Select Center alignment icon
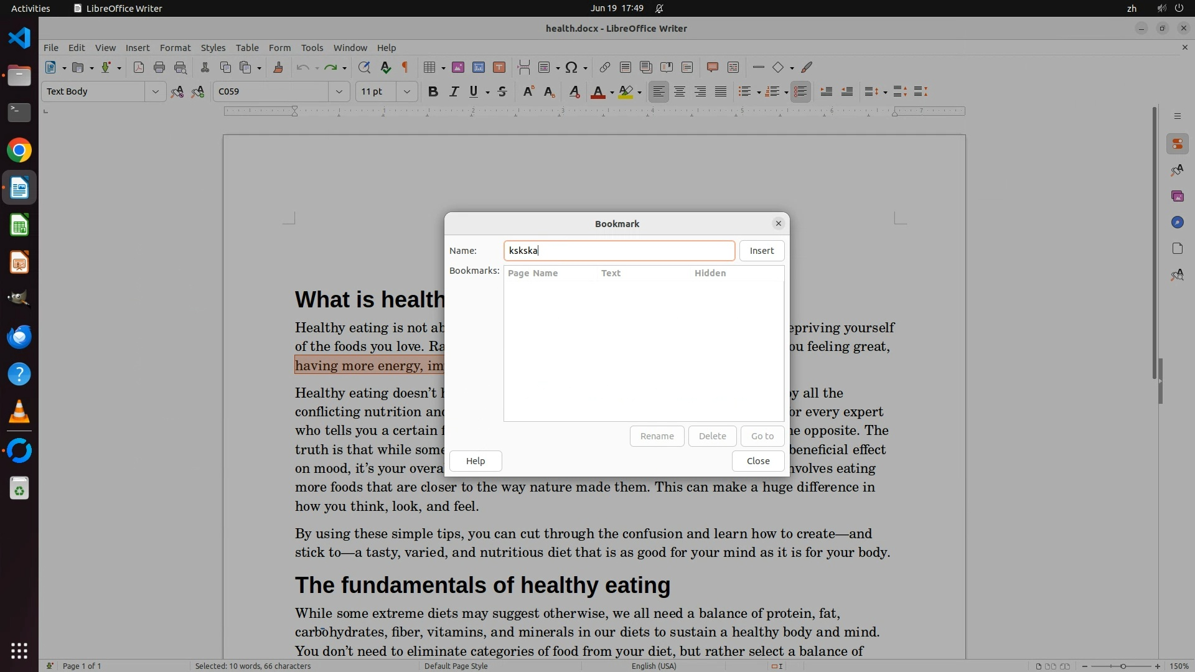 coord(680,92)
